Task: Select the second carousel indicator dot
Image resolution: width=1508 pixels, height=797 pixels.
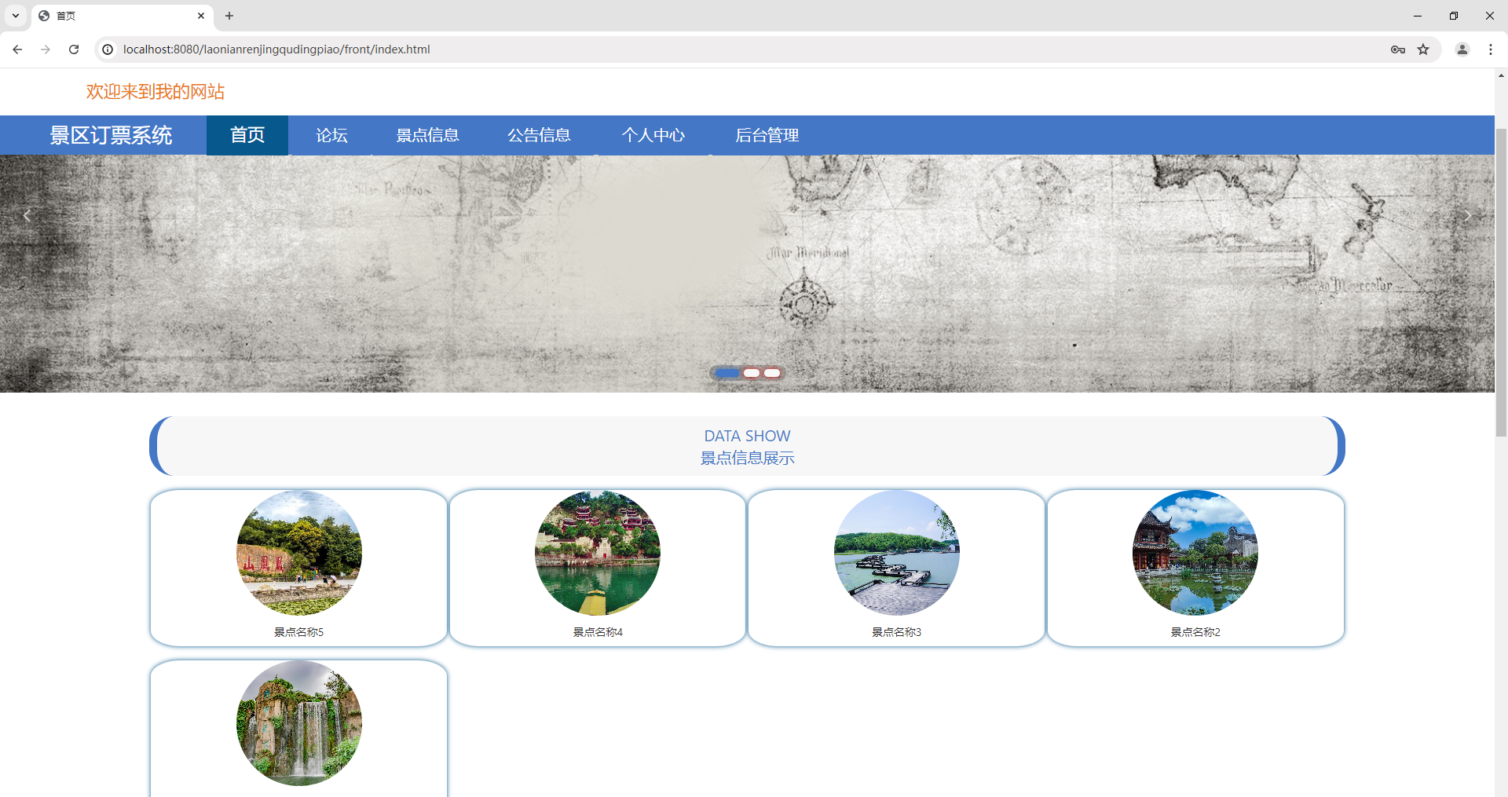Action: pos(752,373)
